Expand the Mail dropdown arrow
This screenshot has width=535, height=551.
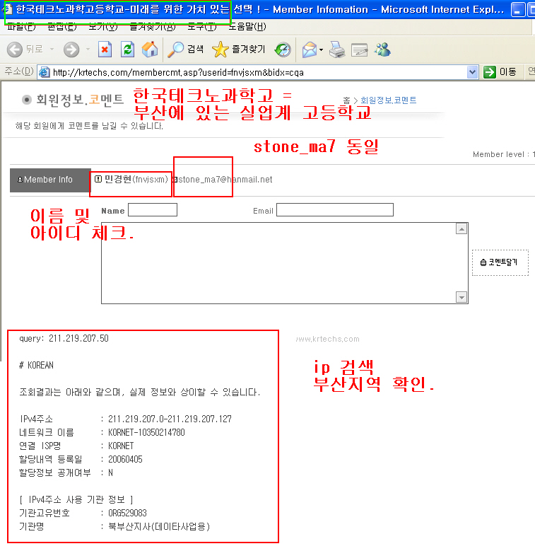tap(321, 50)
